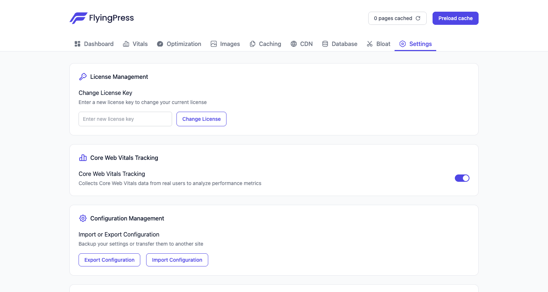Open the Dashboard tab
The width and height of the screenshot is (548, 292).
(94, 44)
